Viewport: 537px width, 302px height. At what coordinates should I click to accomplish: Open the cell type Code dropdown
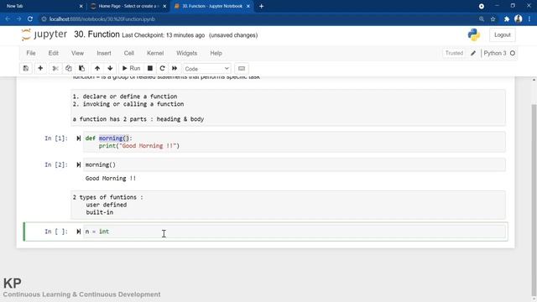(207, 69)
